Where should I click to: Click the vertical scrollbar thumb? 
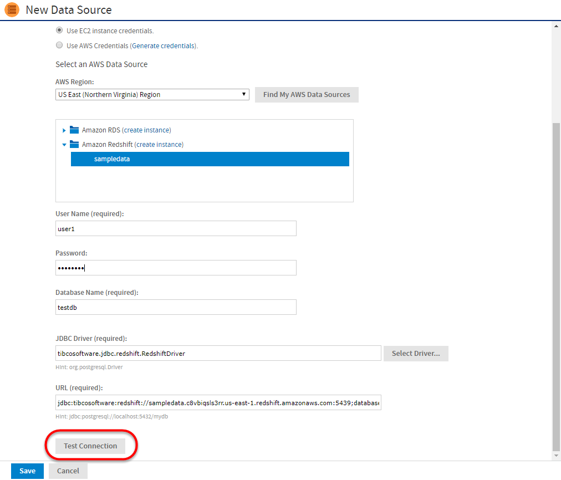tap(557, 287)
